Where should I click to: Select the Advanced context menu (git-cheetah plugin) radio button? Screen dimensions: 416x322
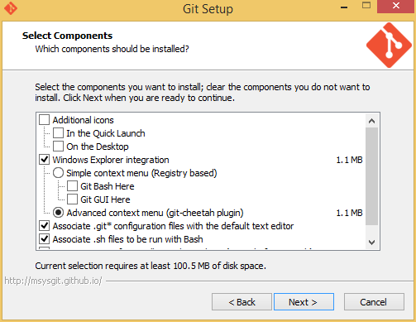[x=58, y=213]
